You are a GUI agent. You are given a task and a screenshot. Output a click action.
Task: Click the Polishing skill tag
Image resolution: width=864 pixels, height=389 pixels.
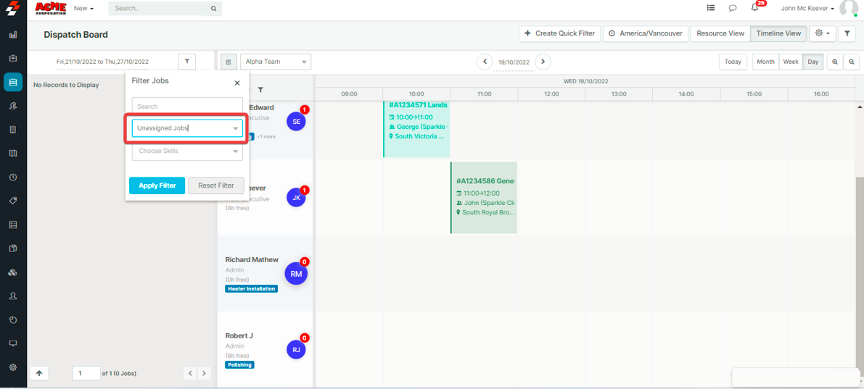(239, 365)
